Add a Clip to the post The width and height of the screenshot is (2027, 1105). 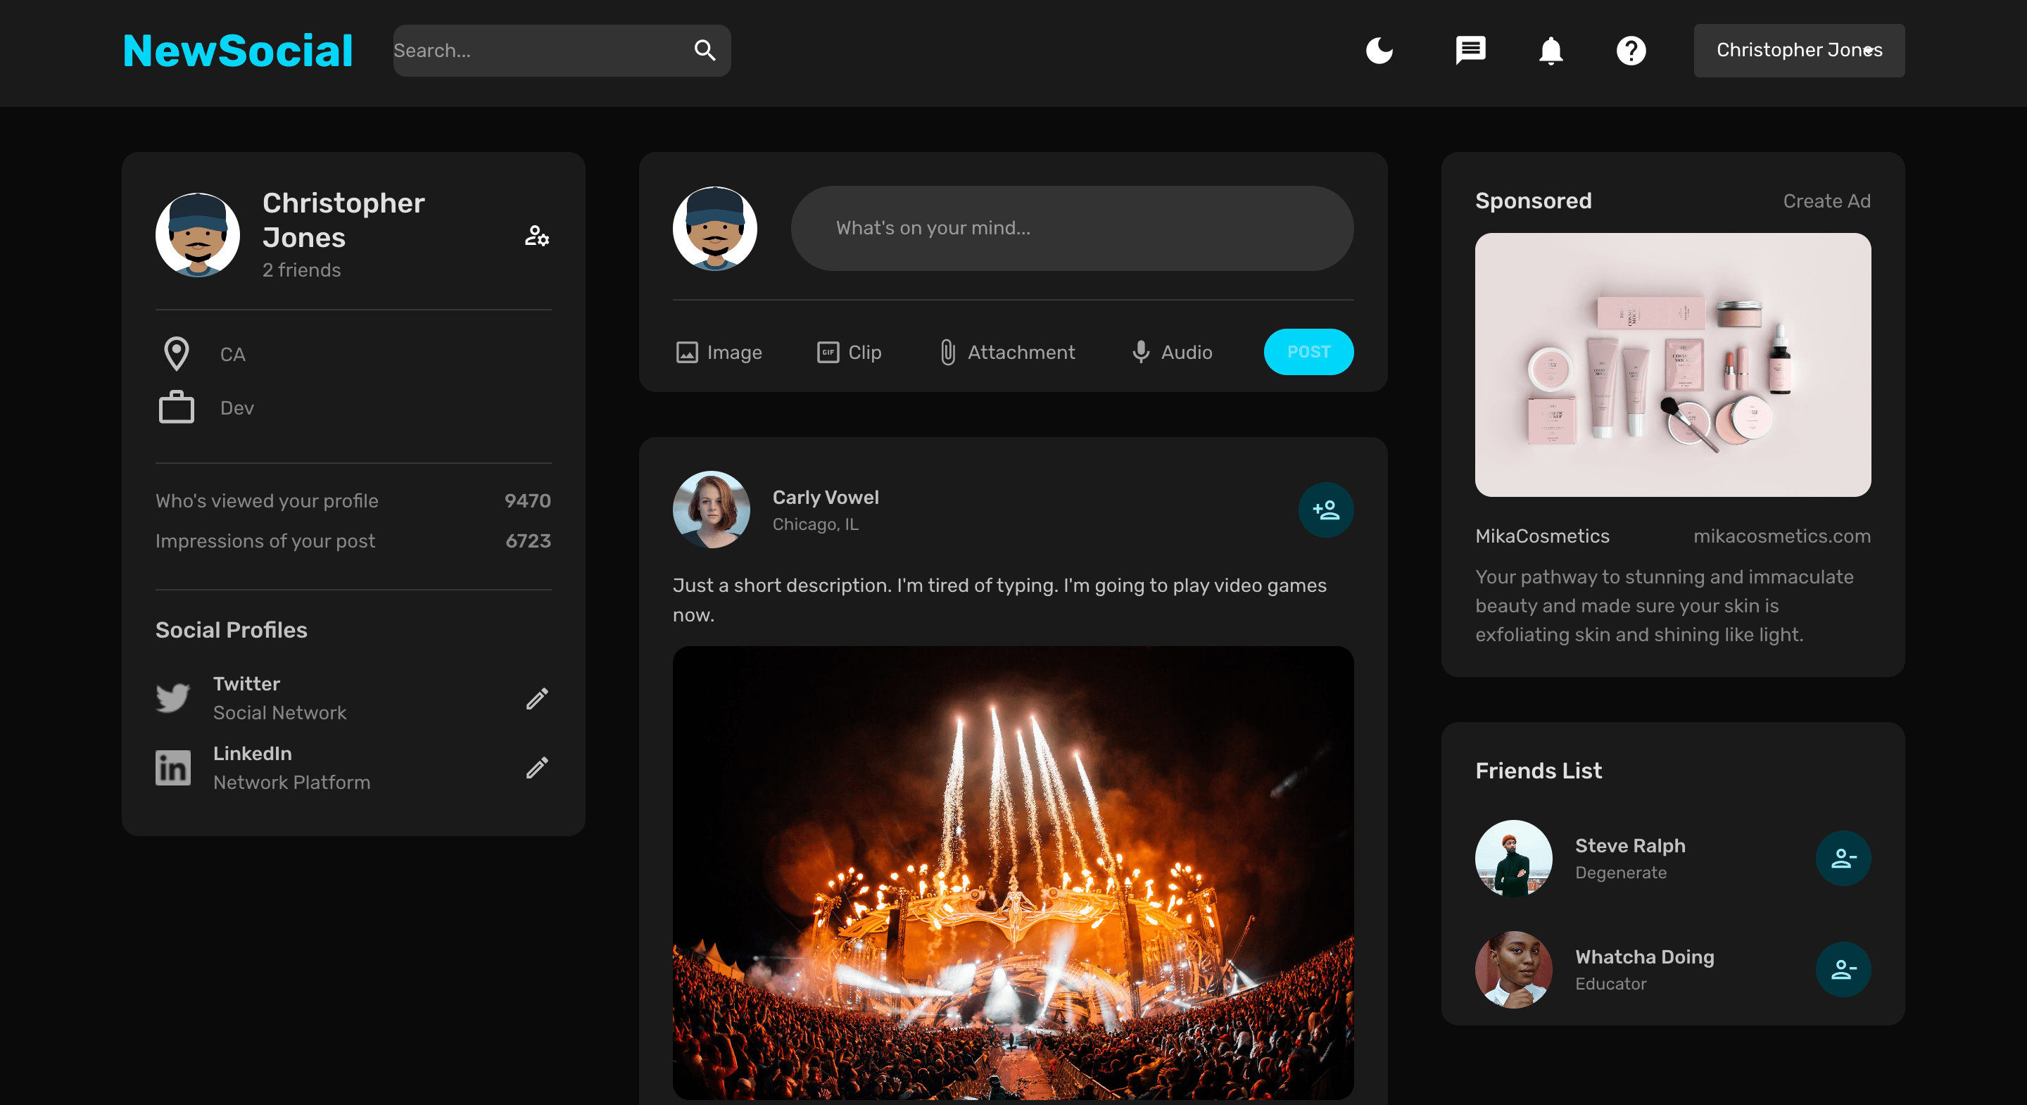coord(848,352)
